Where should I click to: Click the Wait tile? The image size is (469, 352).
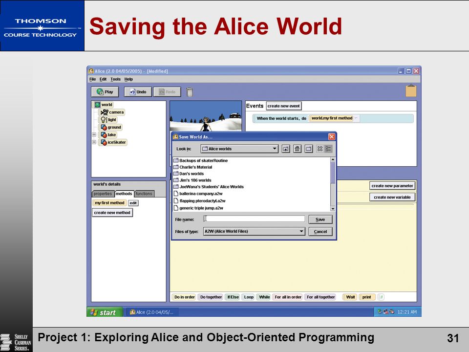pyautogui.click(x=350, y=297)
